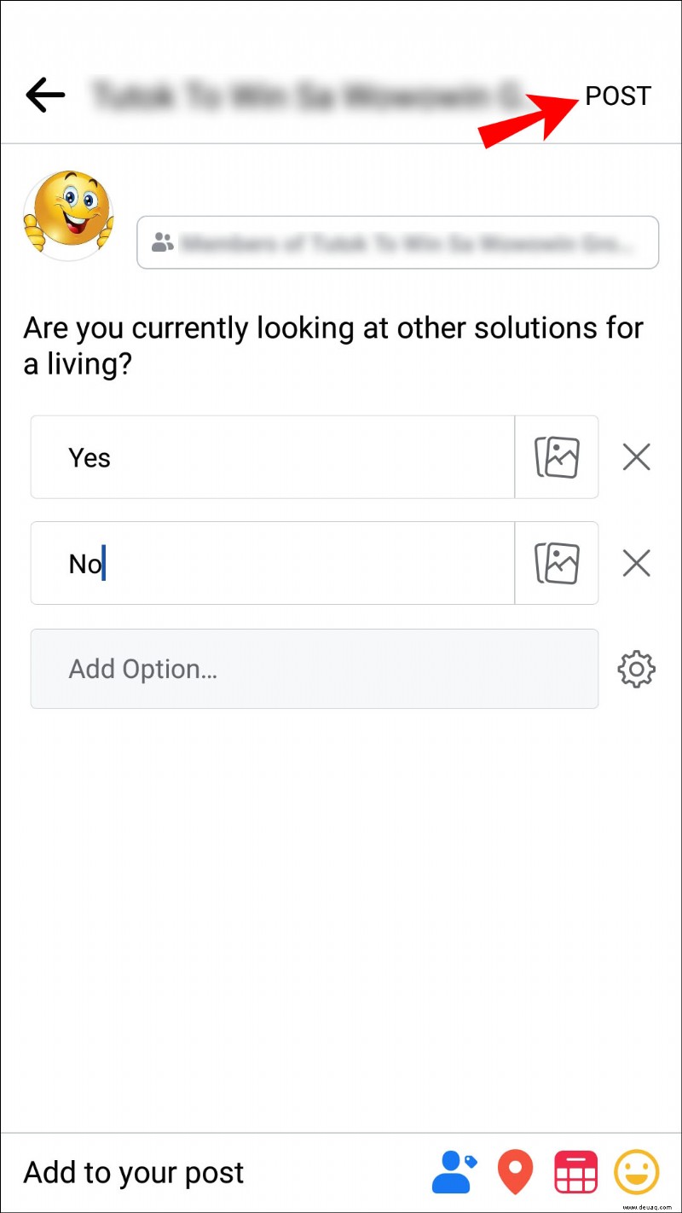Image resolution: width=682 pixels, height=1213 pixels.
Task: Add a photo to the No option
Action: coord(557,563)
